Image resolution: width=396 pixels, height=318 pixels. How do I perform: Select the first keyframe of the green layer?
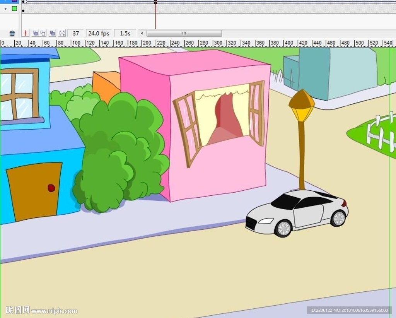pos(24,8)
